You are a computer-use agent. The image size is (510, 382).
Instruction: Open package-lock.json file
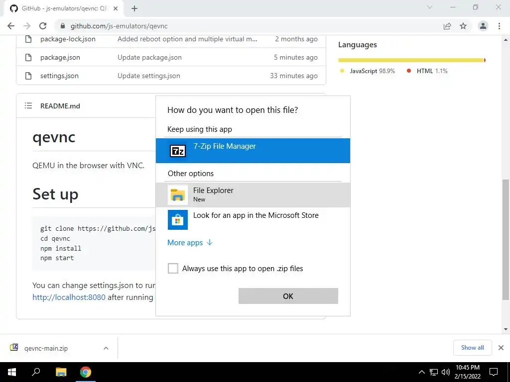pos(68,39)
